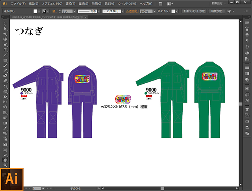252x191 pixels.
Task: Open the Color palette panel
Action: click(247, 53)
